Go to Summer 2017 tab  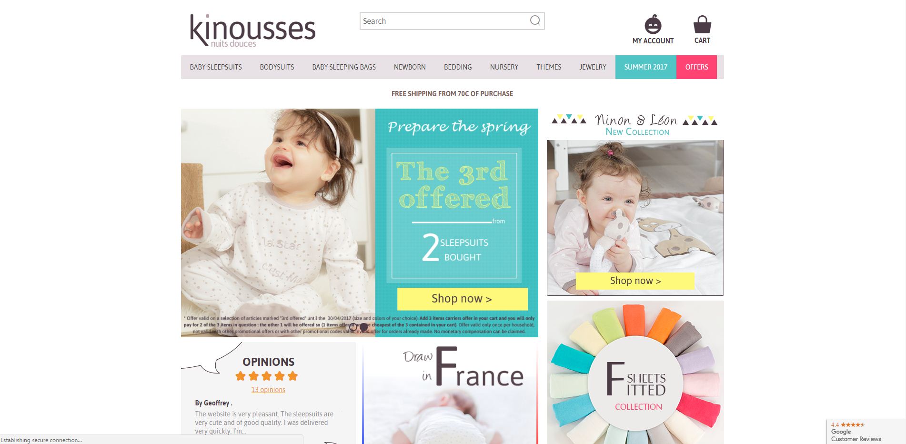pos(645,67)
